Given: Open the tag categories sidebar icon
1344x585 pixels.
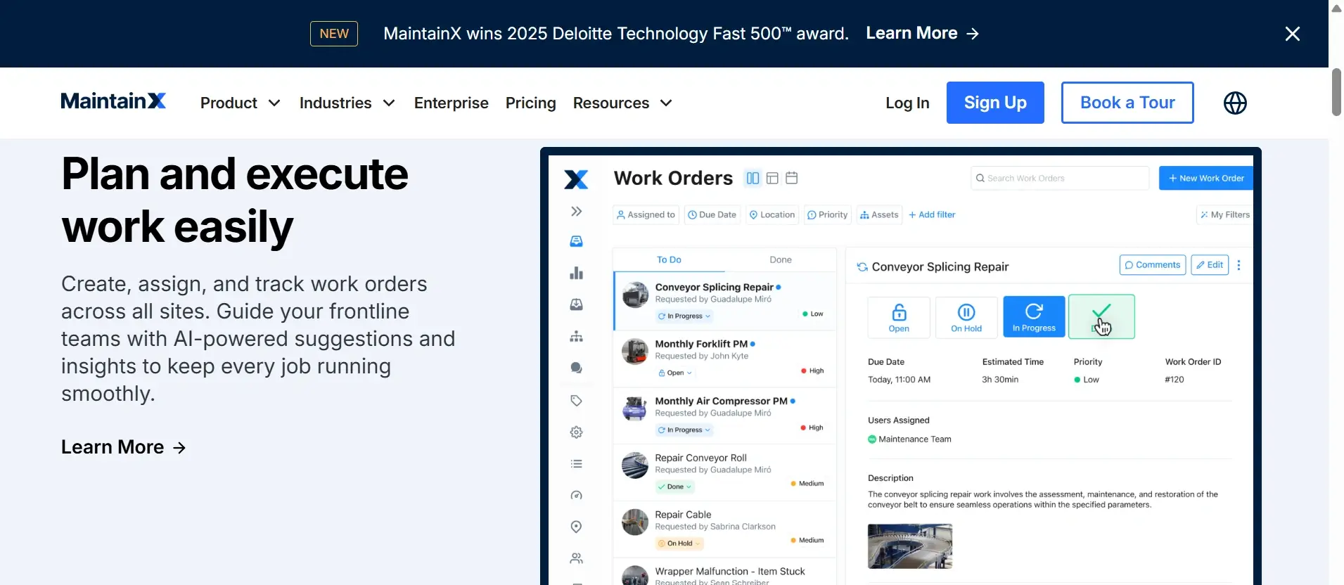Looking at the screenshot, I should tap(577, 400).
